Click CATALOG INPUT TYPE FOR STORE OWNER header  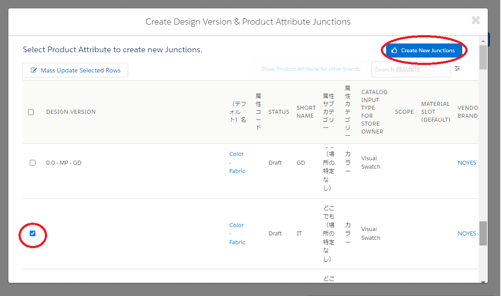tap(374, 112)
